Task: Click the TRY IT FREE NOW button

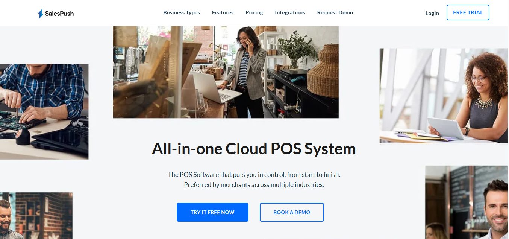Action: pos(212,212)
